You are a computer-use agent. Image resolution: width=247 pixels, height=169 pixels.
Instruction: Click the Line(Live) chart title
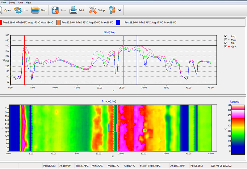110,32
